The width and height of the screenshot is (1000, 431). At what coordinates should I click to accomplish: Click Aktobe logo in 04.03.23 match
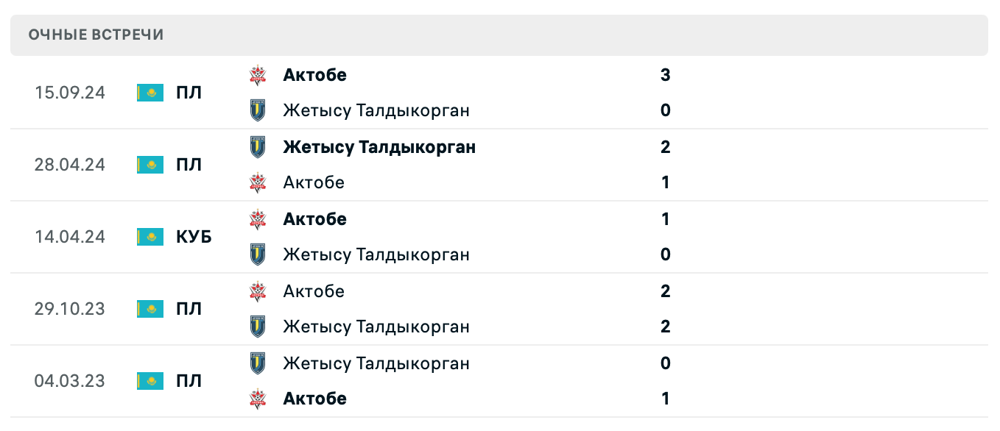[258, 399]
